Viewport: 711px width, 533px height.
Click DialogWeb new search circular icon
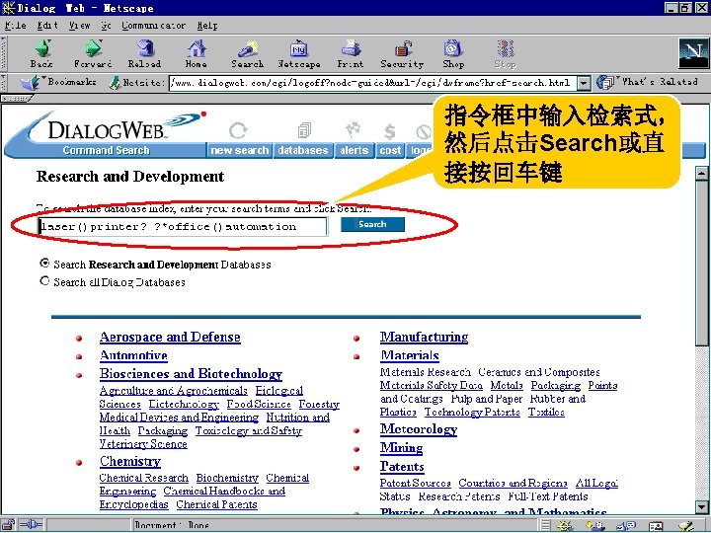tap(238, 130)
